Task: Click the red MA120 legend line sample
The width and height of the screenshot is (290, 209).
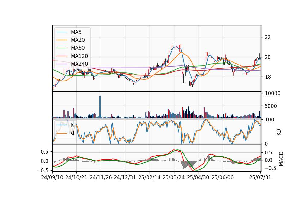Action: (x=62, y=56)
